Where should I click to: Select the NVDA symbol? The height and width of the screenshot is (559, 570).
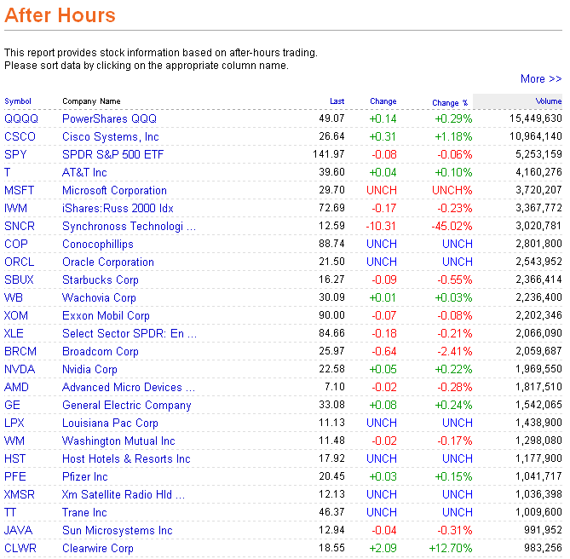click(20, 369)
